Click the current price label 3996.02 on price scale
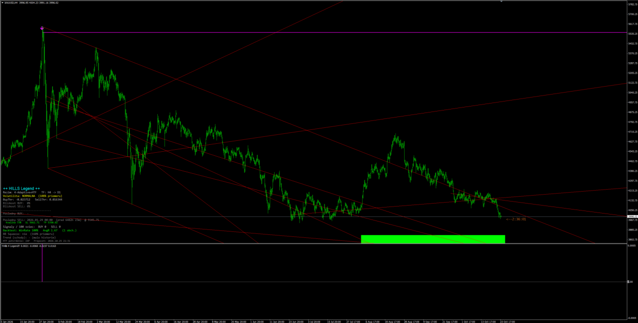The image size is (638, 323). click(x=632, y=216)
